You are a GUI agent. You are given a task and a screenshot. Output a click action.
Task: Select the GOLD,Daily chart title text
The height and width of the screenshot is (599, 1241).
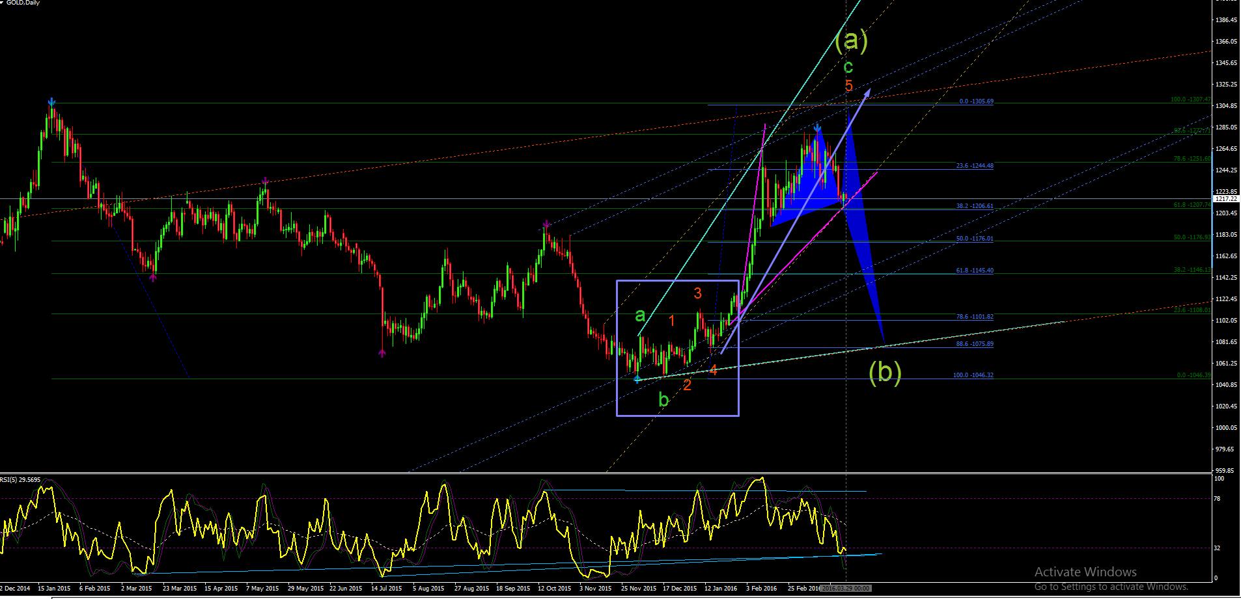point(23,3)
